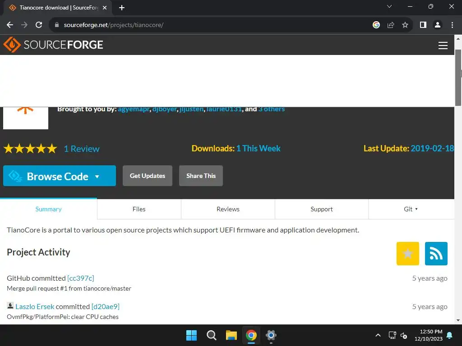Share this page using share icon
The width and height of the screenshot is (462, 346).
pos(391,25)
